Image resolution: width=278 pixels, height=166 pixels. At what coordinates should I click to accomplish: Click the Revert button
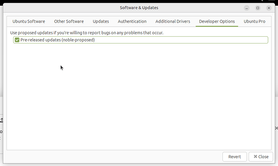(x=234, y=157)
